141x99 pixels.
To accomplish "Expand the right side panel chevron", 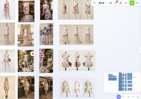I will (x=140, y=50).
